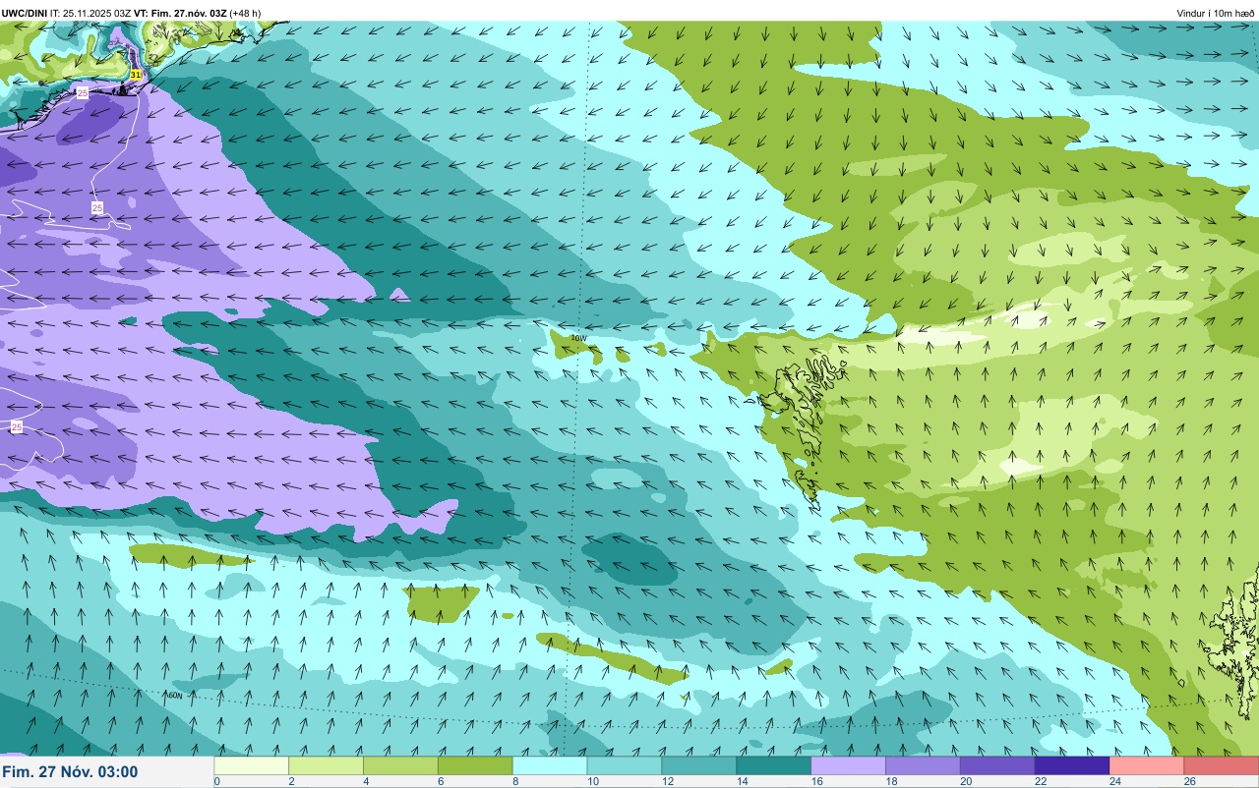Click the lavender 16–18 legend swatch
Screen dimensions: 1259x788
[x=849, y=765]
